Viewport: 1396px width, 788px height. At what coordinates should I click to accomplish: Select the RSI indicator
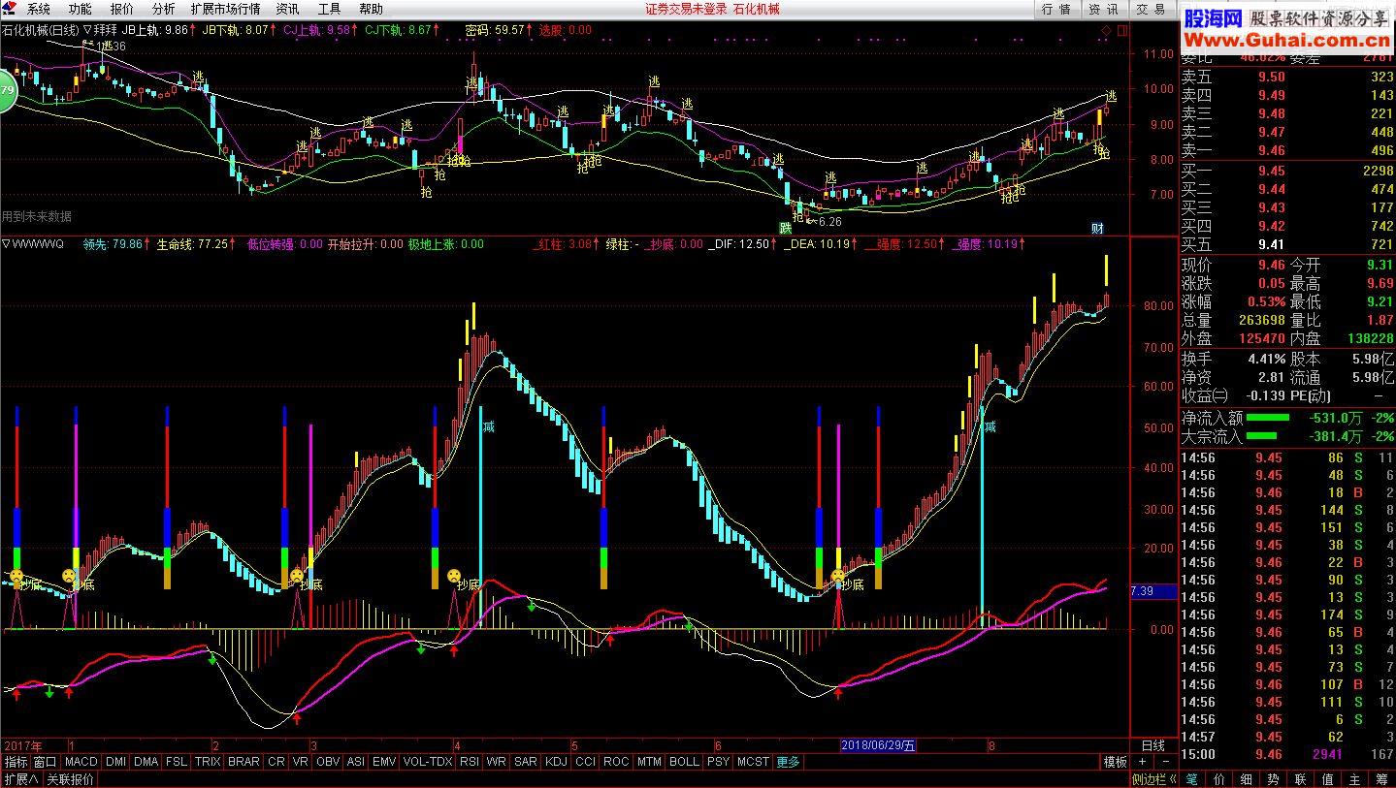tap(470, 762)
